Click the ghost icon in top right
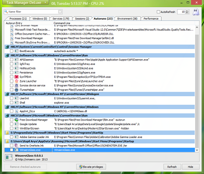 pos(196,12)
